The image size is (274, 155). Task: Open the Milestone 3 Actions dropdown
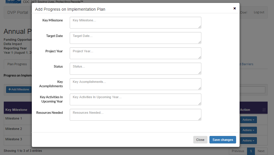(248, 141)
